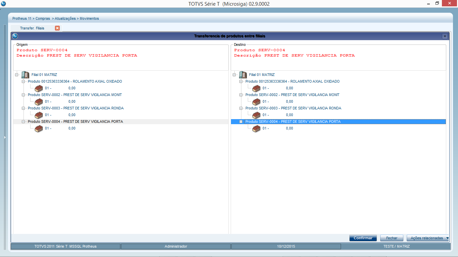Click warehouse icon under ROLAMENTO AXIAL OXIDADO in Origem
This screenshot has height=257, width=458.
39,88
